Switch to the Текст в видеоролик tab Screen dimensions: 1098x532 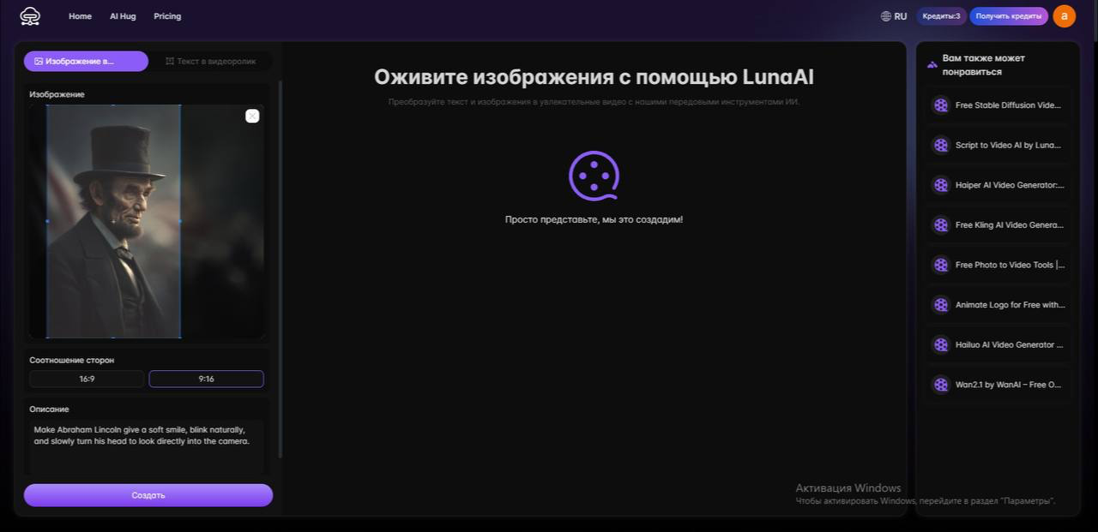tap(210, 62)
